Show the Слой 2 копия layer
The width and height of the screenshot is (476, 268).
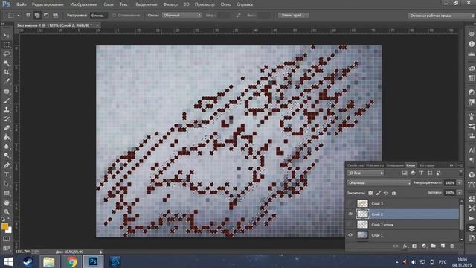[x=350, y=225]
